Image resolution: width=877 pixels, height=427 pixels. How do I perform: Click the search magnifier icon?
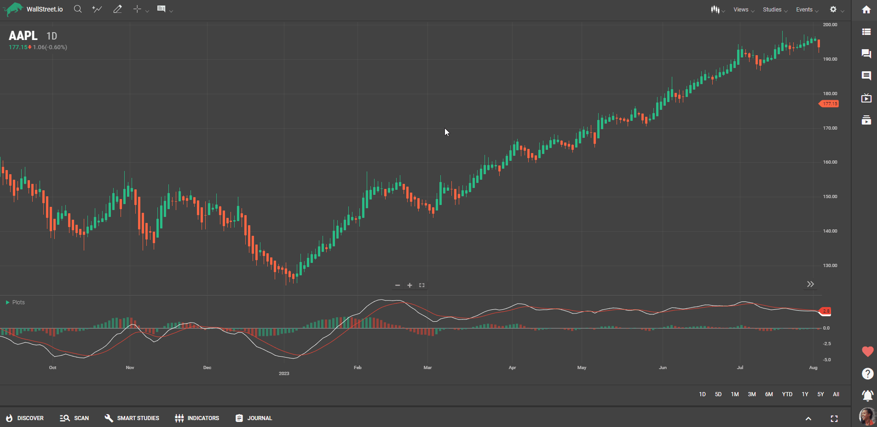[78, 9]
